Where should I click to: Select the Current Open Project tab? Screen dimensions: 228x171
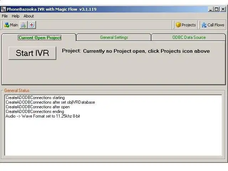[x=40, y=38]
